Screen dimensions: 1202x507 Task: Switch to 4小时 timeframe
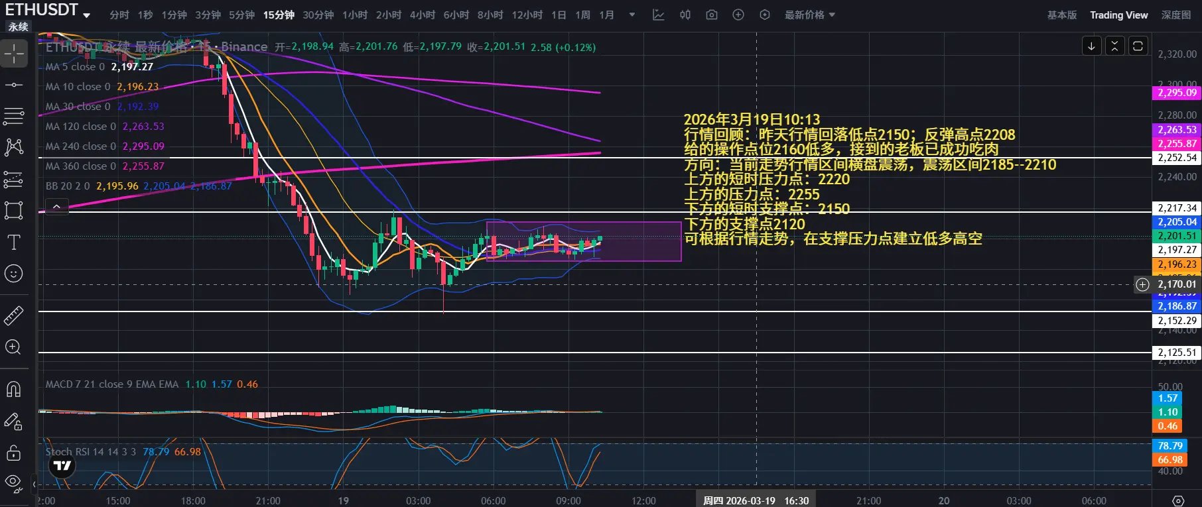click(423, 15)
